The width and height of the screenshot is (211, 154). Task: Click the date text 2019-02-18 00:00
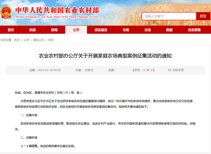49,70
